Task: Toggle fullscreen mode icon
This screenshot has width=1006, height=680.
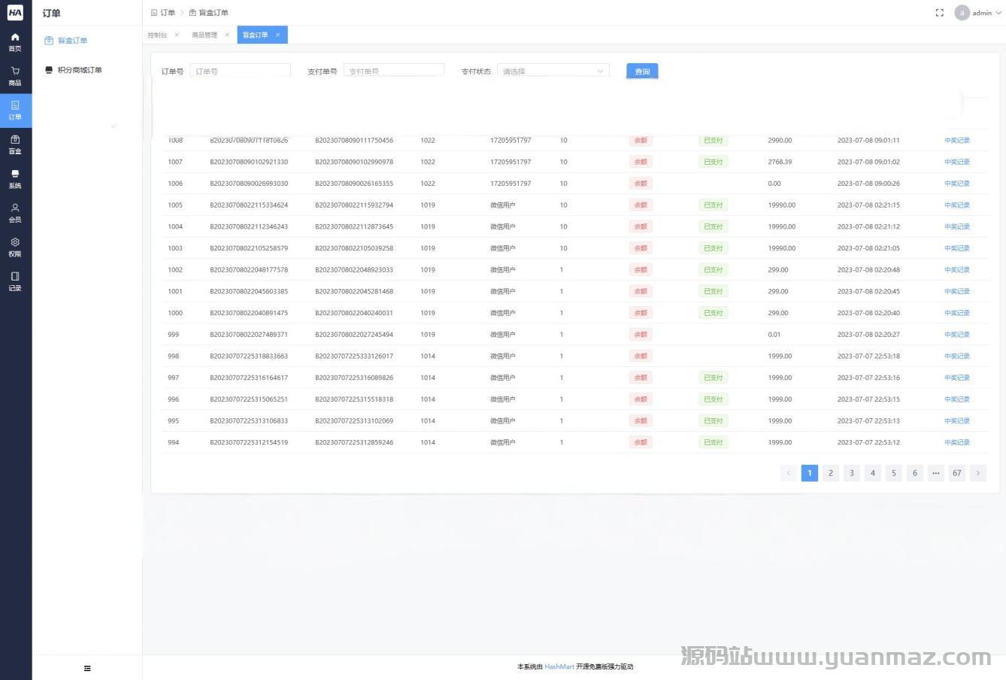Action: pyautogui.click(x=939, y=13)
